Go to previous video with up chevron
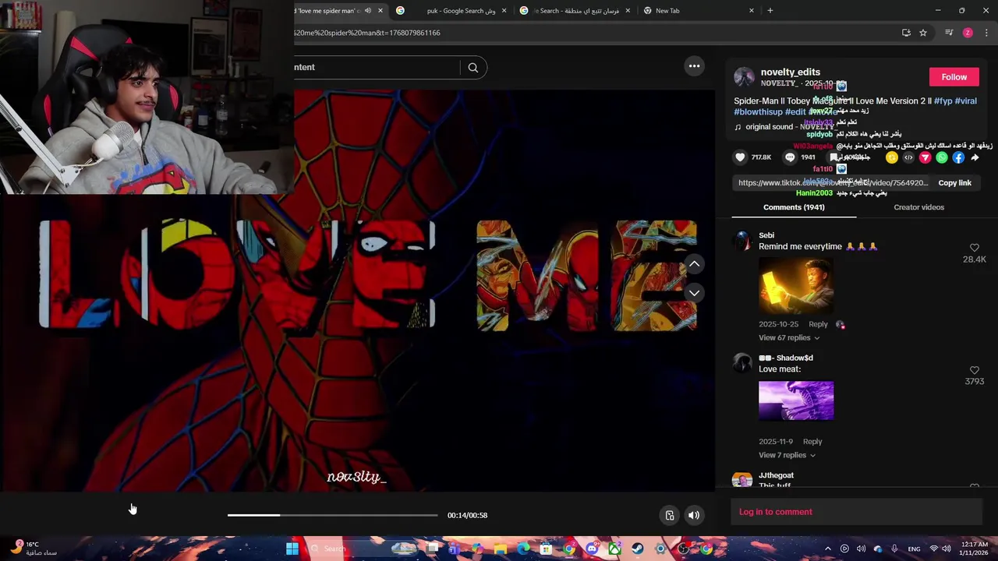 click(x=694, y=264)
